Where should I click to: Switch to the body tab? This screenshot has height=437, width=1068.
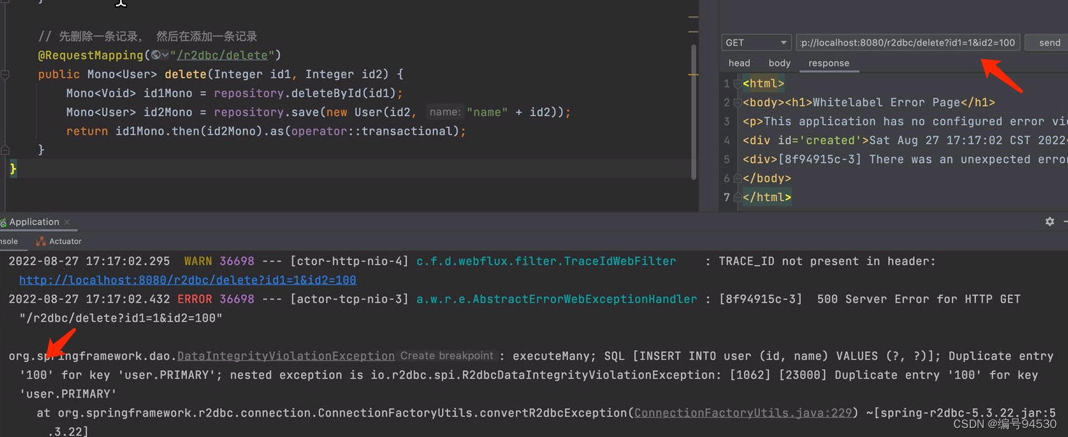point(780,63)
